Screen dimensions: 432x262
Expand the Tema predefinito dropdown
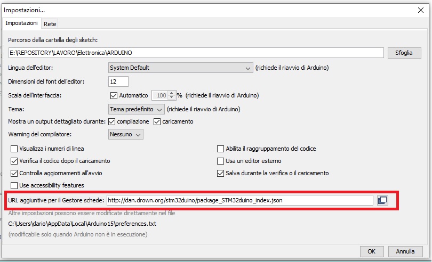point(136,109)
